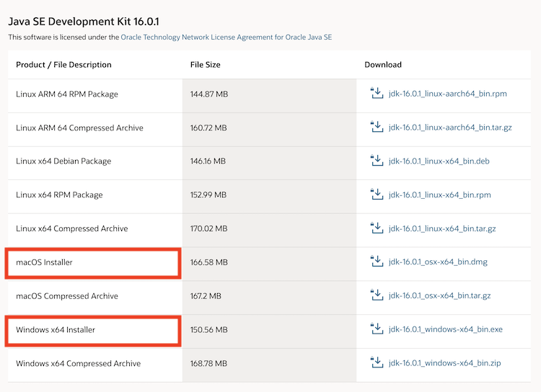
Task: Click the '170.02 MB' file size cell
Action: click(x=269, y=230)
